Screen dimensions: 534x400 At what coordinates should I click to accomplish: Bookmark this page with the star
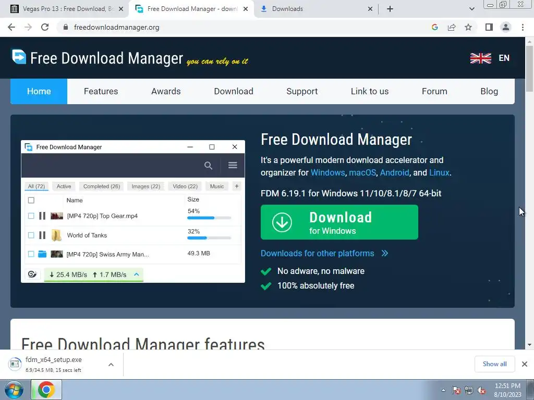point(468,27)
